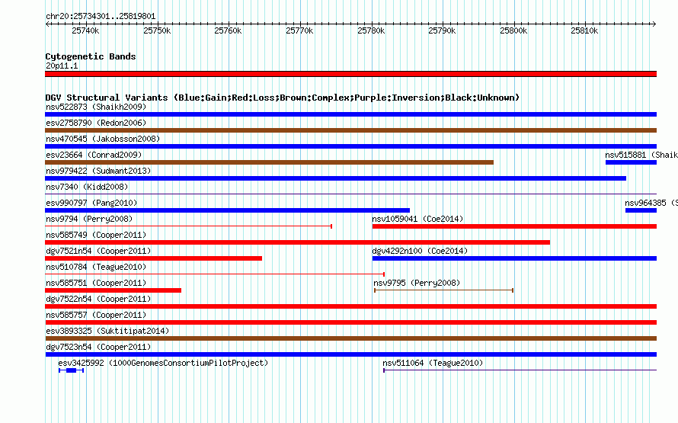Image resolution: width=678 pixels, height=423 pixels.
Task: Click the 25790k ruler tick label
Action: [x=442, y=31]
